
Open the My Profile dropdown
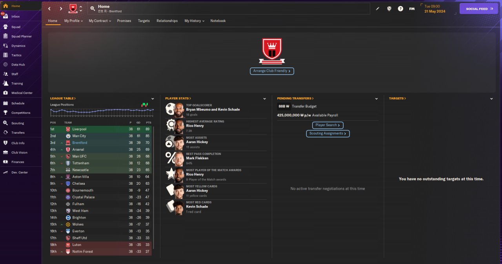click(x=73, y=21)
